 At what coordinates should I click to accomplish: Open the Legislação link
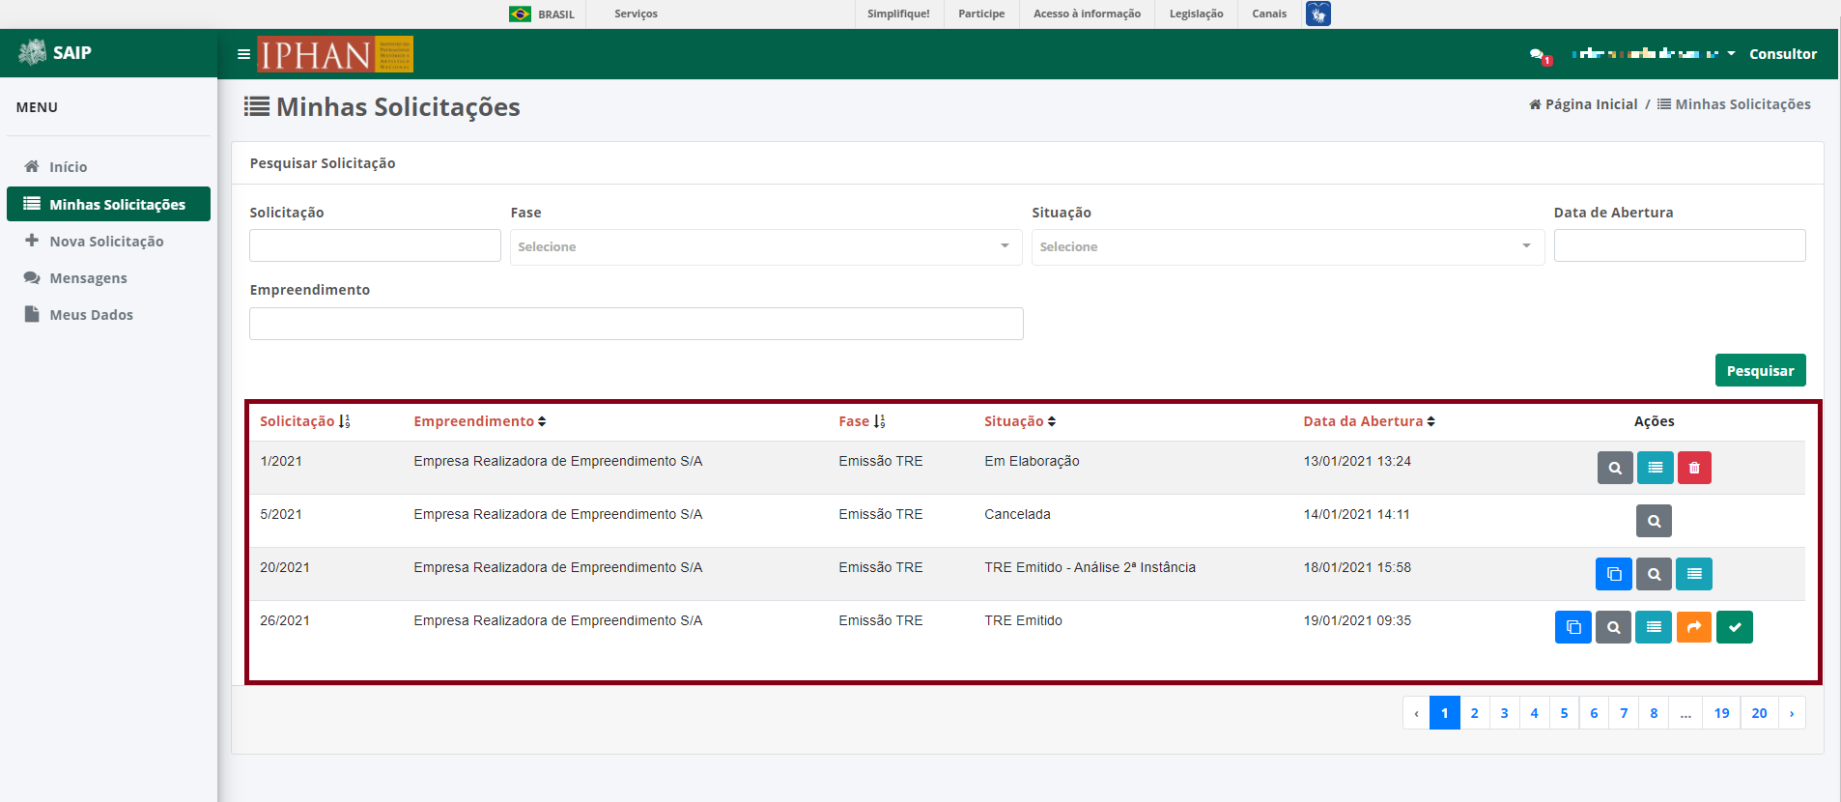coord(1196,14)
